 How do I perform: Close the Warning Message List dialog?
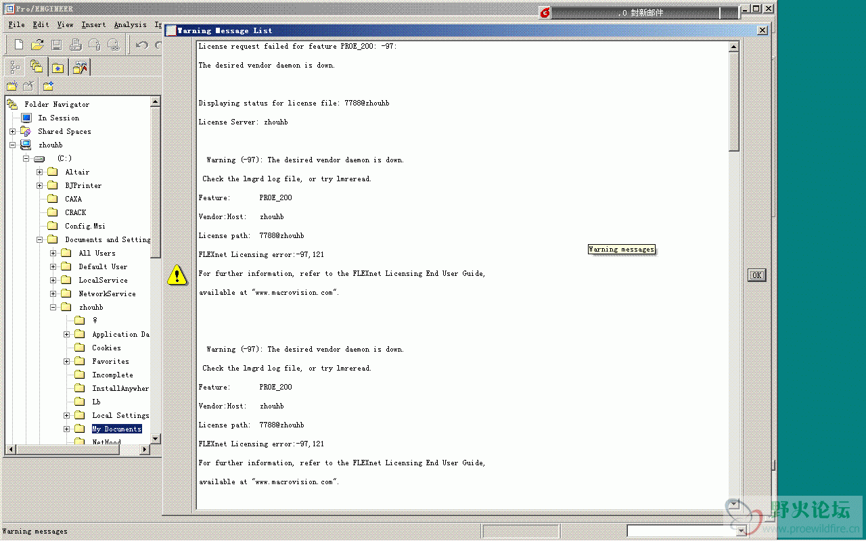[x=762, y=30]
